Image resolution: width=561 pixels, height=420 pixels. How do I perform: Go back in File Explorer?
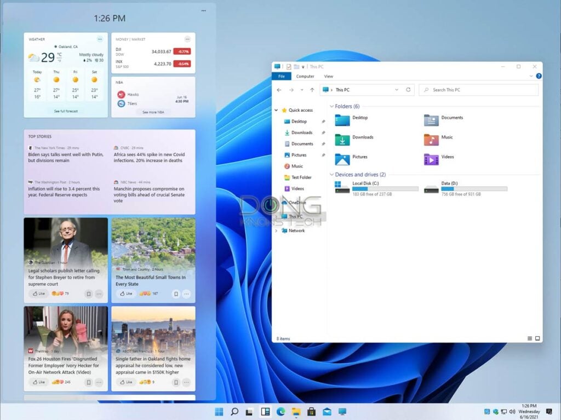279,90
